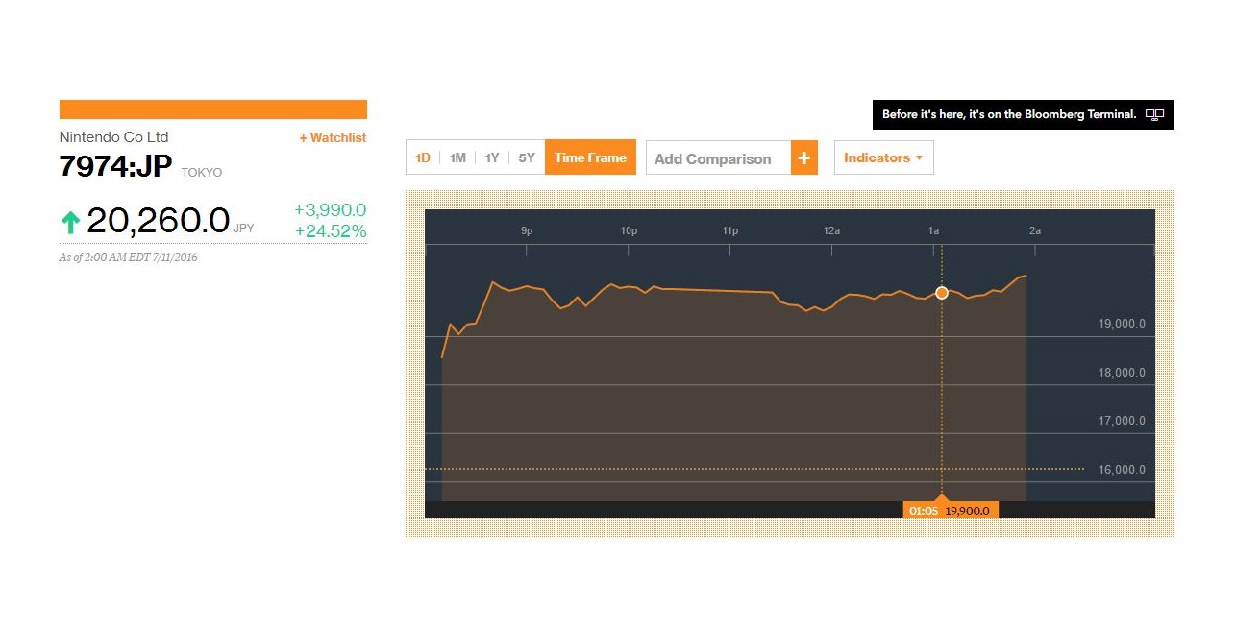Click the terminal screens icon in the Bloomberg banner
Image resolution: width=1236 pixels, height=627 pixels.
pos(1154,115)
